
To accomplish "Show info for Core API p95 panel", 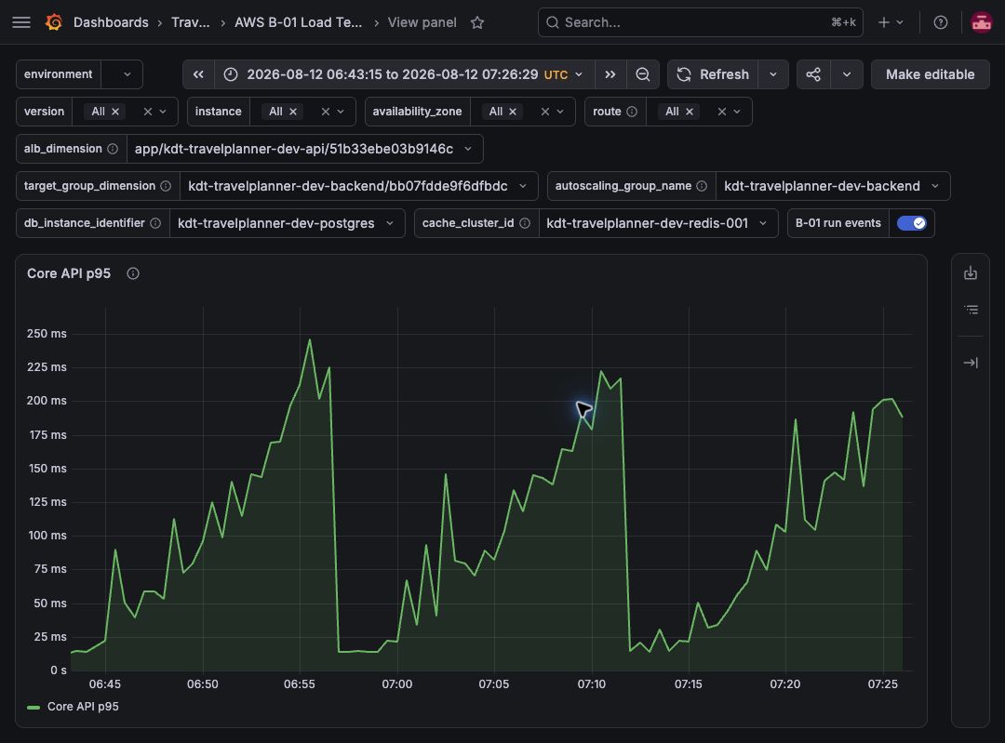I will [x=133, y=273].
